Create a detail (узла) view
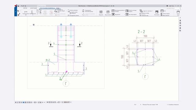This screenshot has width=196, height=110. [x=101, y=13]
